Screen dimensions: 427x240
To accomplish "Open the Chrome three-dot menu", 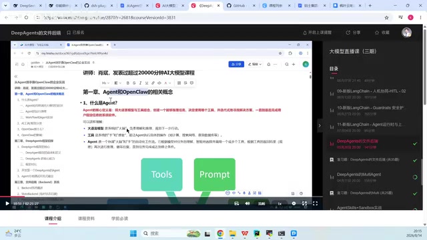I will click(x=421, y=17).
